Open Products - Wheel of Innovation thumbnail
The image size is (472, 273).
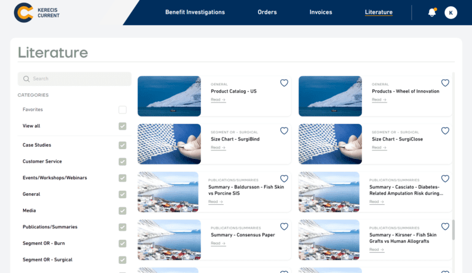tap(330, 96)
